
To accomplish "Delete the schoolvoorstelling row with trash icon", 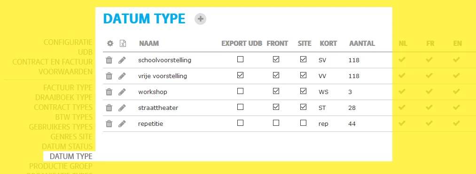I will click(x=109, y=60).
